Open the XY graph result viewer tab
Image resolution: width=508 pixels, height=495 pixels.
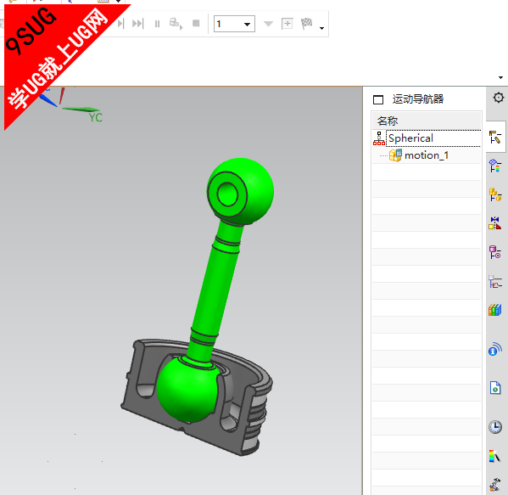pos(495,282)
